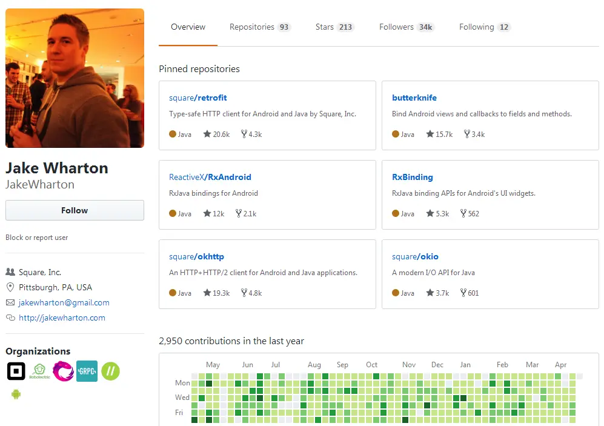Open the ReactiveX organization icon

tap(63, 371)
